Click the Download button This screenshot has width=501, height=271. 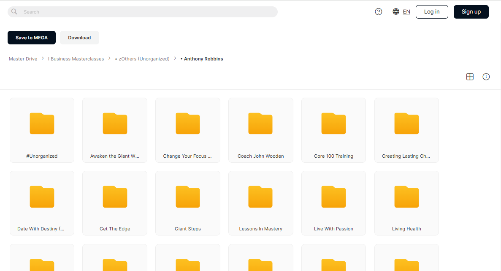79,38
